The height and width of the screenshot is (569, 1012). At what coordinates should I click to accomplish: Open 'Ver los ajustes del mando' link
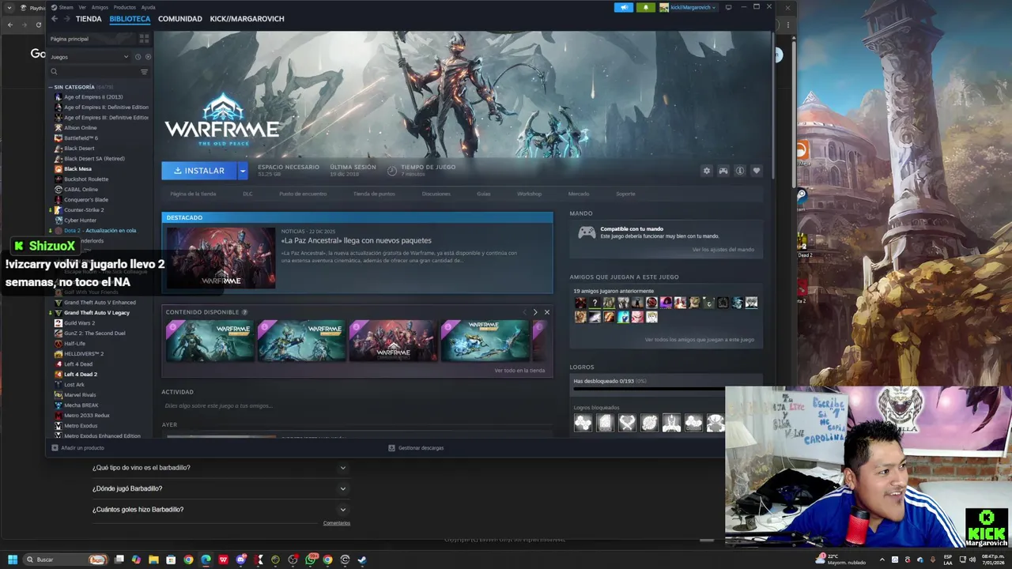(723, 250)
